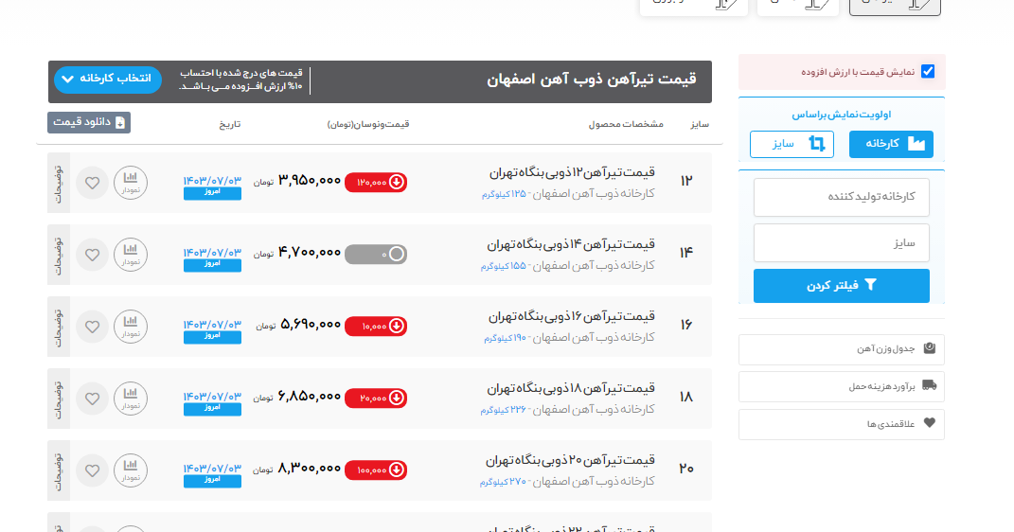This screenshot has width=1014, height=532.
Task: Click the blue filter button
Action: 842,285
